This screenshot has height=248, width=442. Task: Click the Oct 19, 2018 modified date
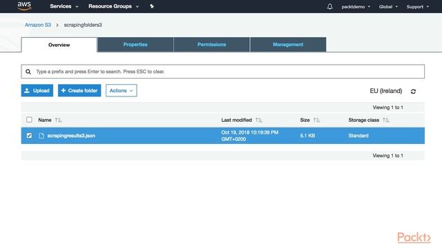[249, 136]
